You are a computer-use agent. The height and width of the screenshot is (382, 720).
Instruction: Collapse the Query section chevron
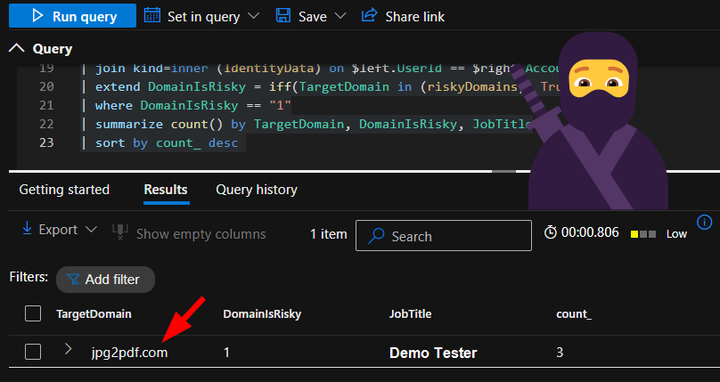pyautogui.click(x=17, y=48)
